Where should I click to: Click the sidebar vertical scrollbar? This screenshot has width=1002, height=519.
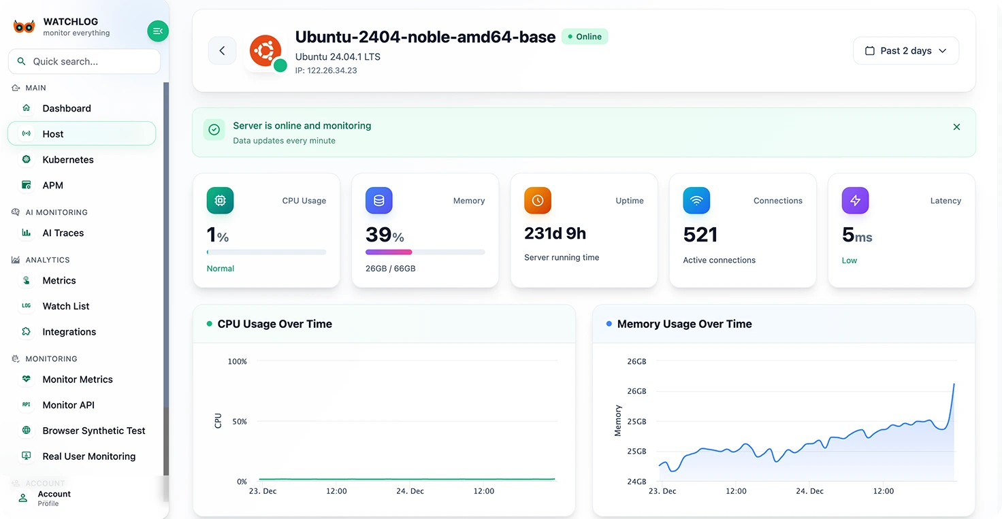[x=166, y=272]
